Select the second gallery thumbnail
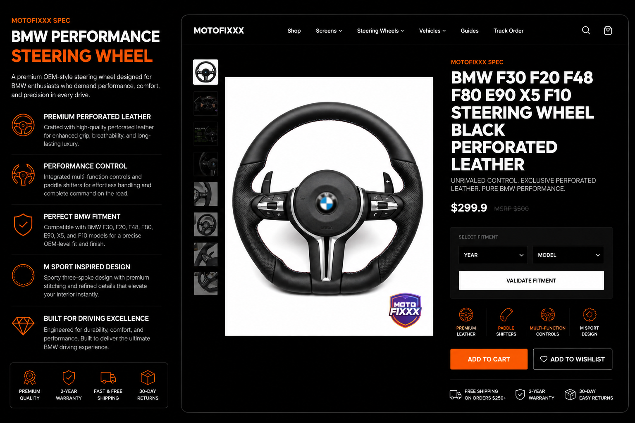The width and height of the screenshot is (635, 423). pos(206,103)
